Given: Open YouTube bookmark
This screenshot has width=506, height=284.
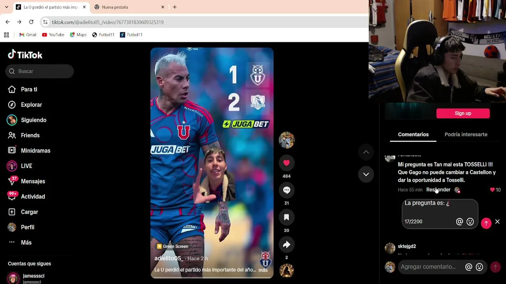Looking at the screenshot, I should coord(53,35).
